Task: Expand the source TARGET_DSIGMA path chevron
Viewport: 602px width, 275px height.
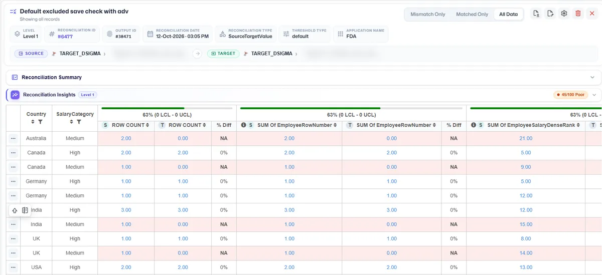Action: tap(104, 54)
